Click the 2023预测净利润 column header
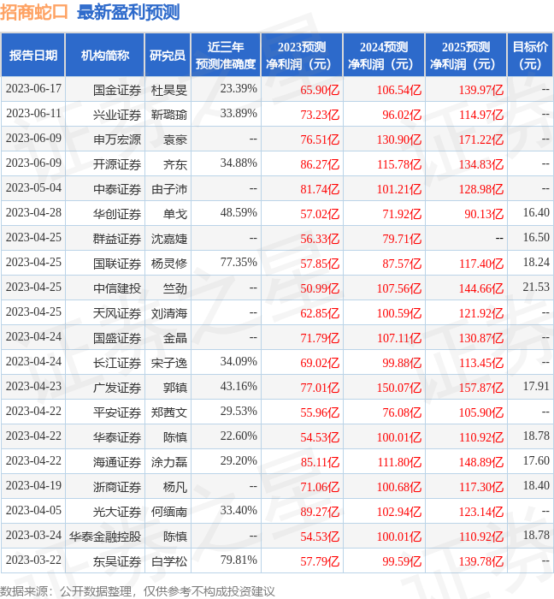The image size is (554, 599). point(302,56)
